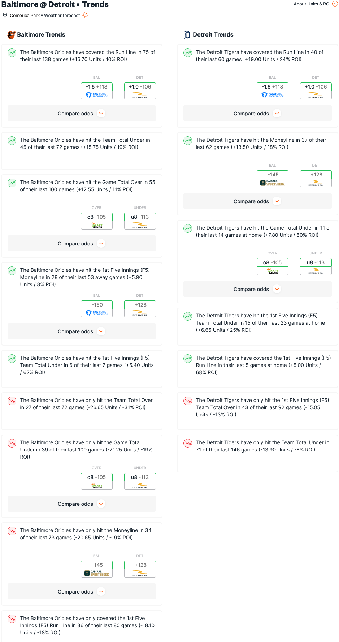The width and height of the screenshot is (339, 642).
Task: Click the Detroit Tigers team logo
Action: [x=187, y=35]
